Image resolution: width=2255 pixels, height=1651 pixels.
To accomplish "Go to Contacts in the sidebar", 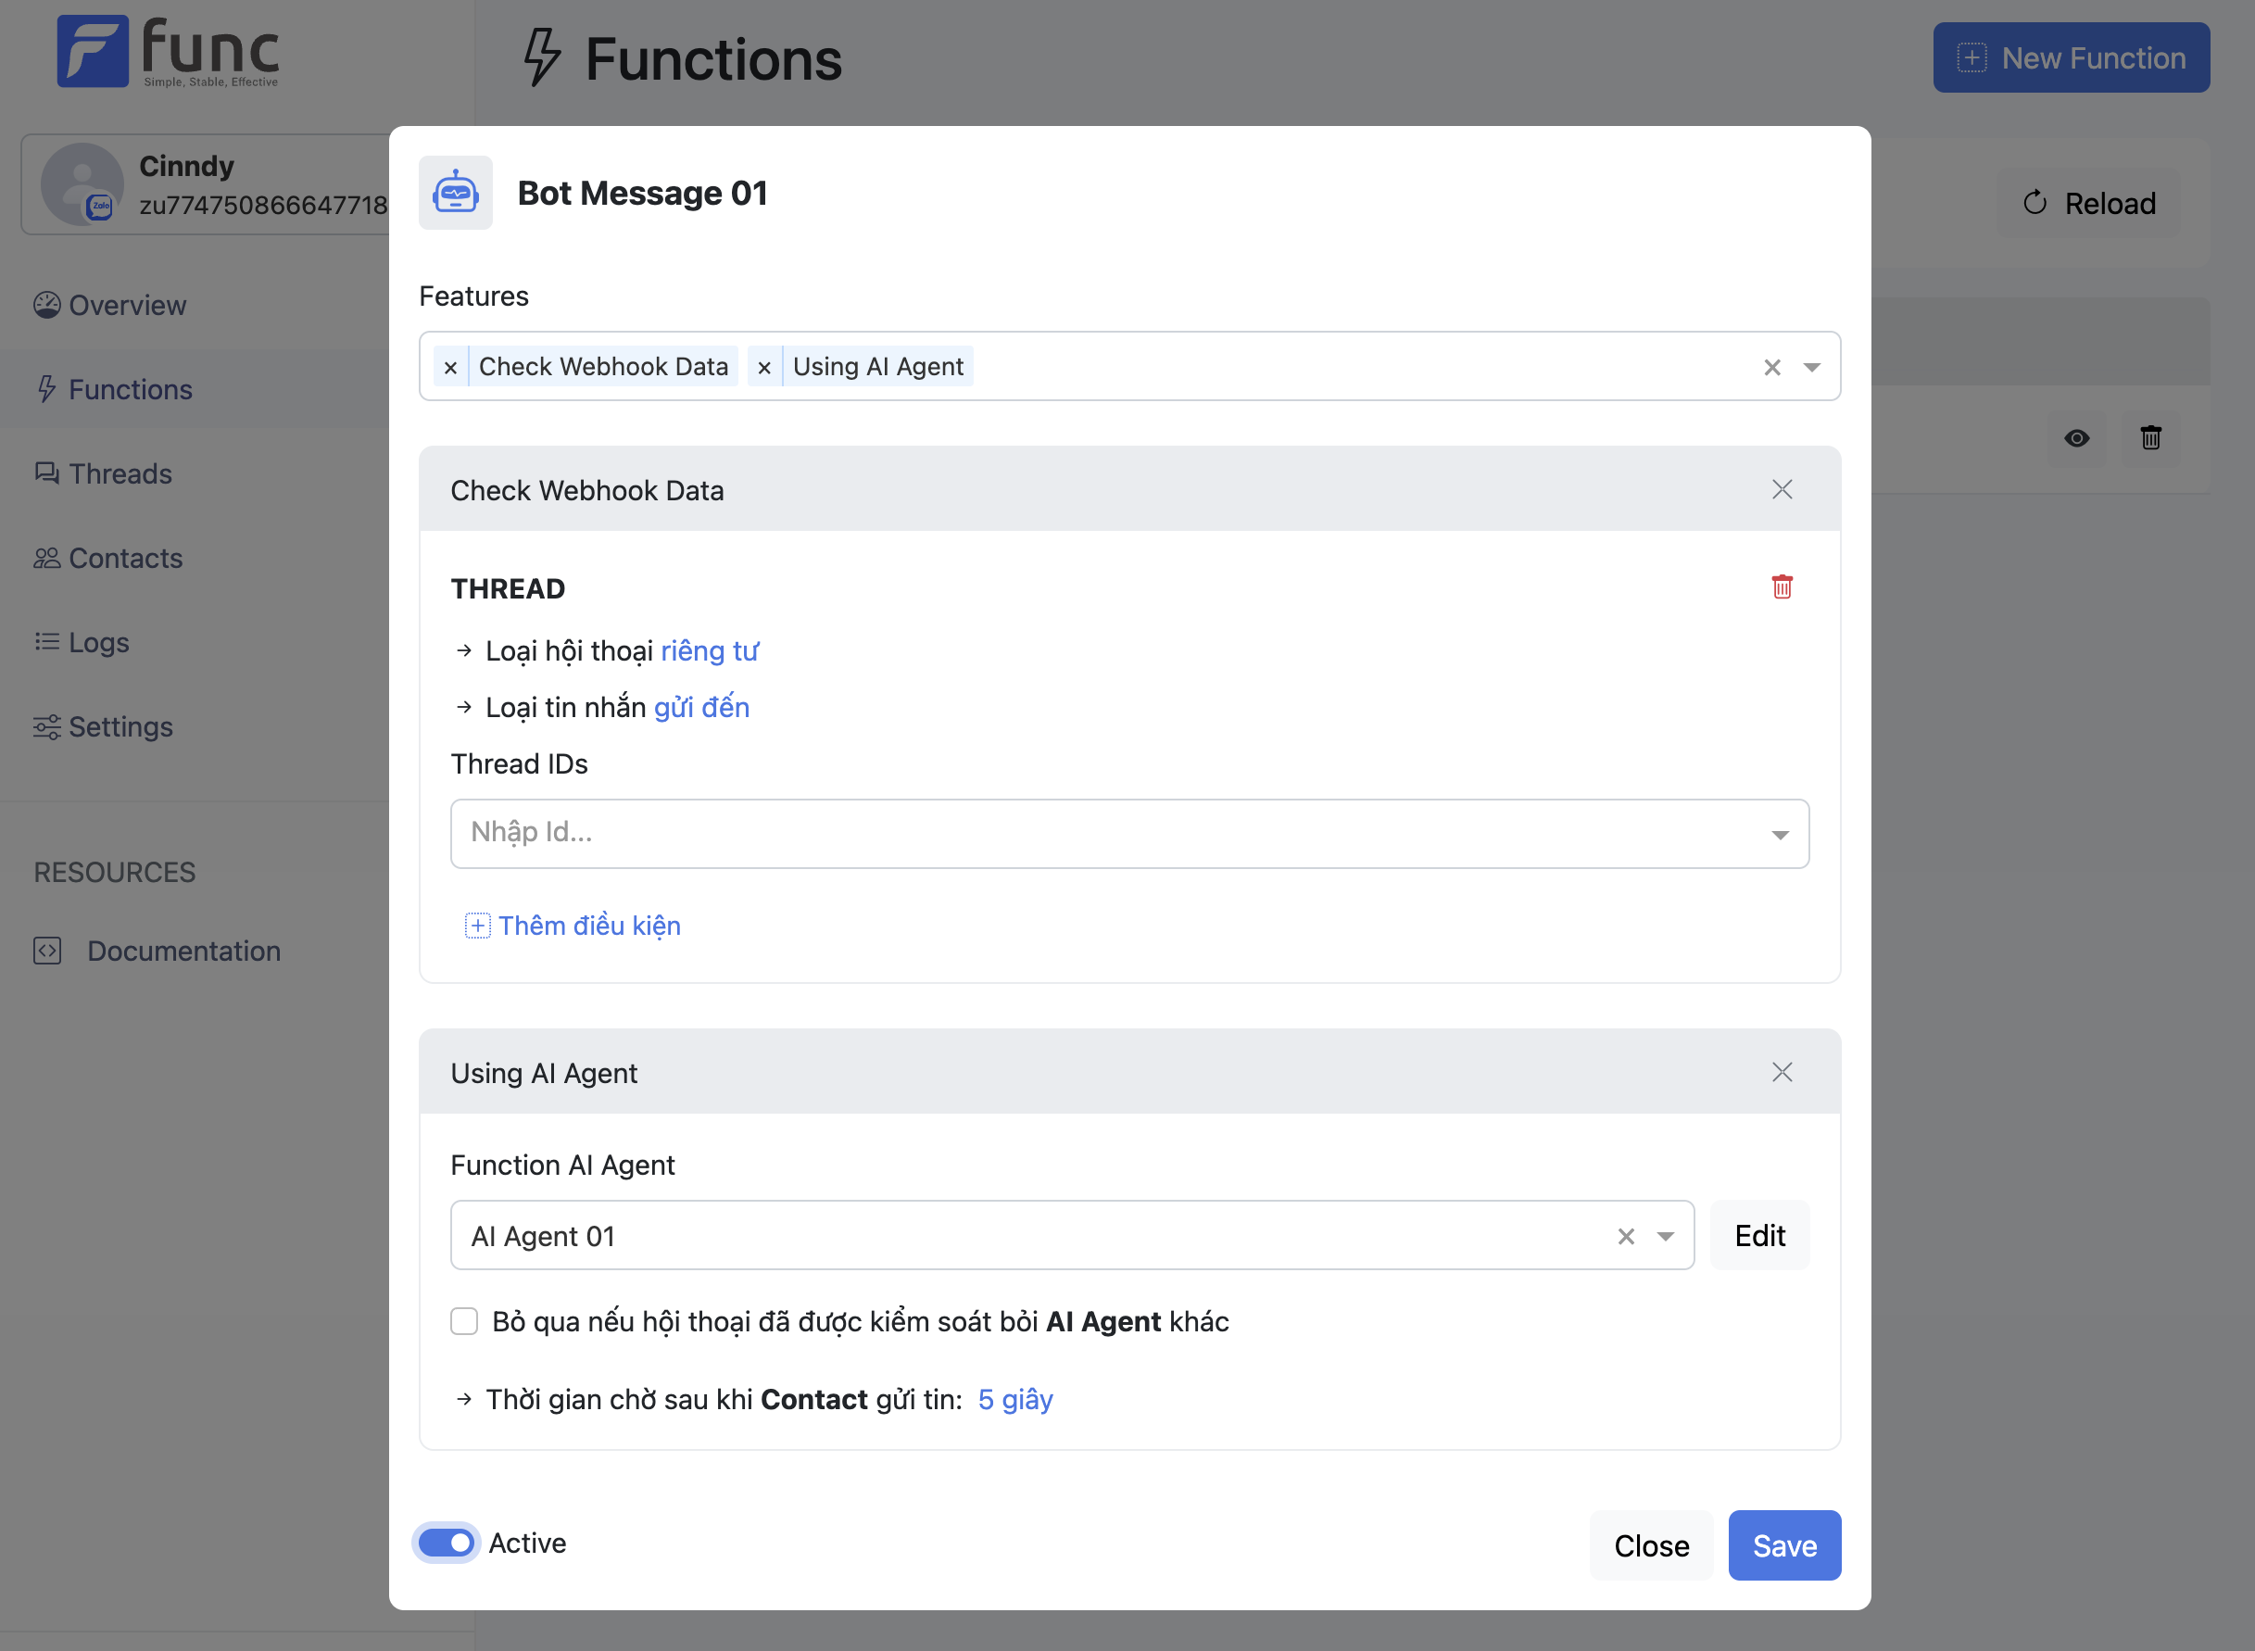I will click(x=125, y=558).
